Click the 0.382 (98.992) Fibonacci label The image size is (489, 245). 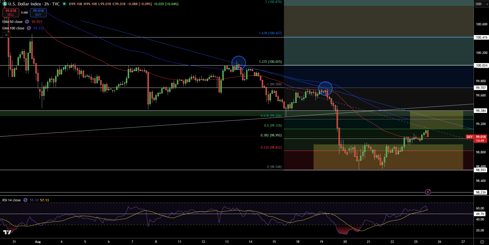pos(271,135)
